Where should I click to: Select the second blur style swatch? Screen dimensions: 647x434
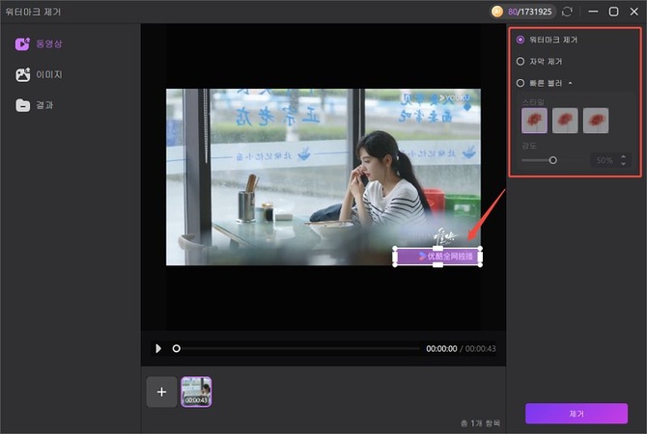pyautogui.click(x=565, y=121)
